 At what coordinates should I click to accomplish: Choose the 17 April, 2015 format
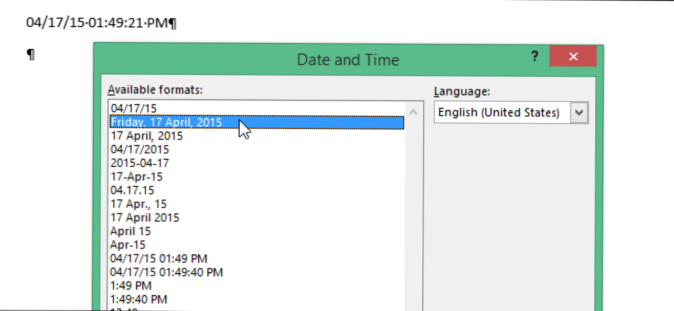point(147,136)
